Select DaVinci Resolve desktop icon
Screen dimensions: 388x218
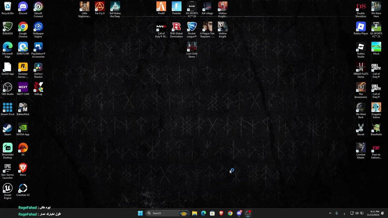pos(38,71)
